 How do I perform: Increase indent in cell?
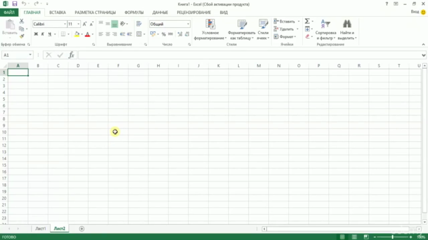click(x=129, y=34)
